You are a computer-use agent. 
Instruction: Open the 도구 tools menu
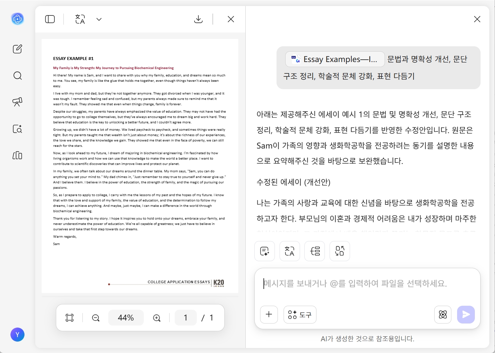pyautogui.click(x=300, y=314)
